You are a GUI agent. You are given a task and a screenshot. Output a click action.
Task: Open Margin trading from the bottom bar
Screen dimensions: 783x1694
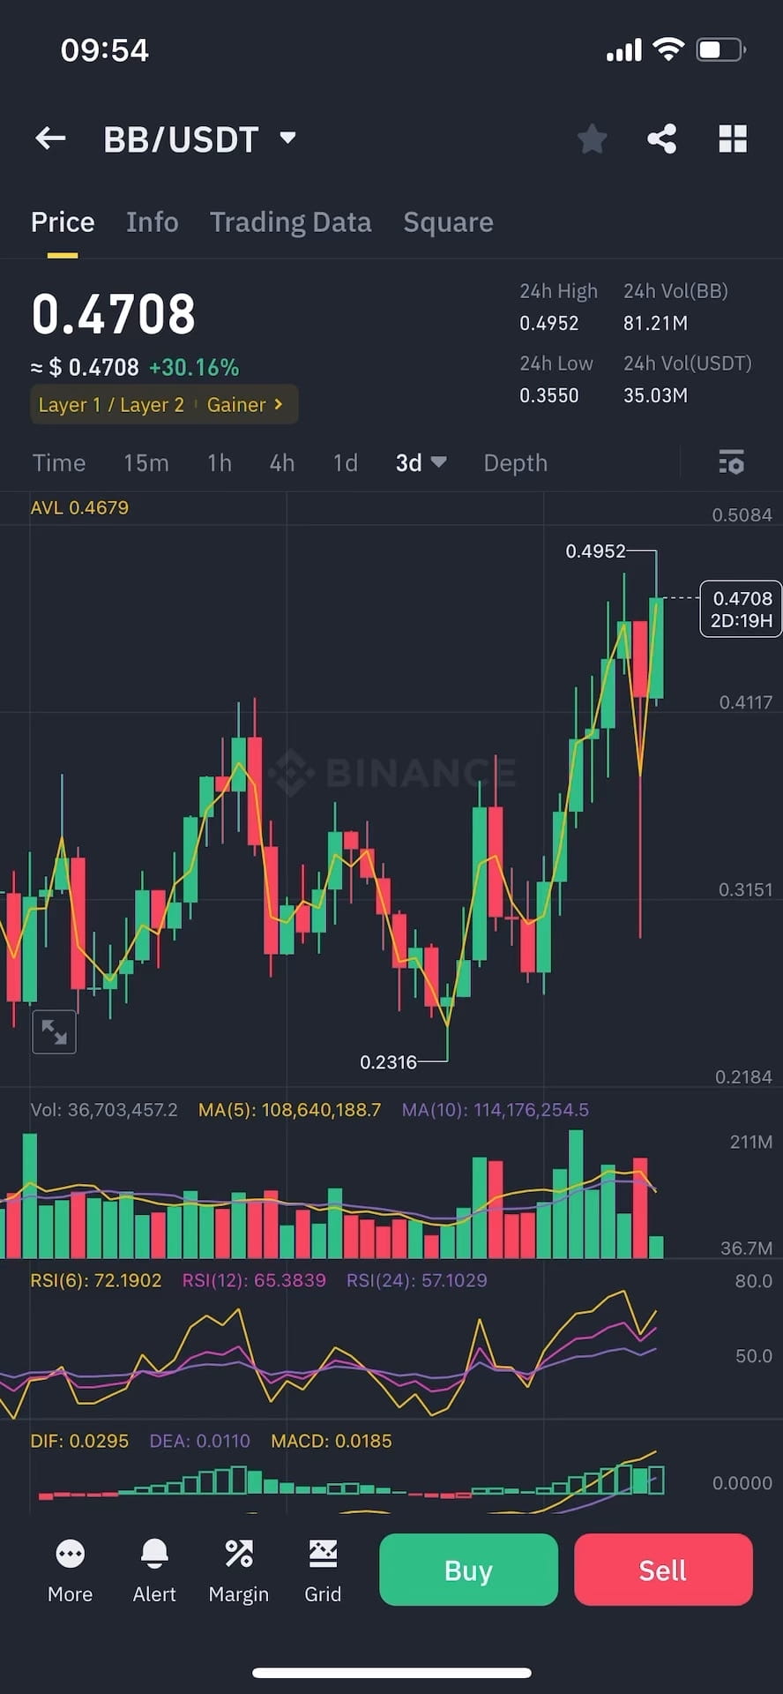pos(238,1570)
